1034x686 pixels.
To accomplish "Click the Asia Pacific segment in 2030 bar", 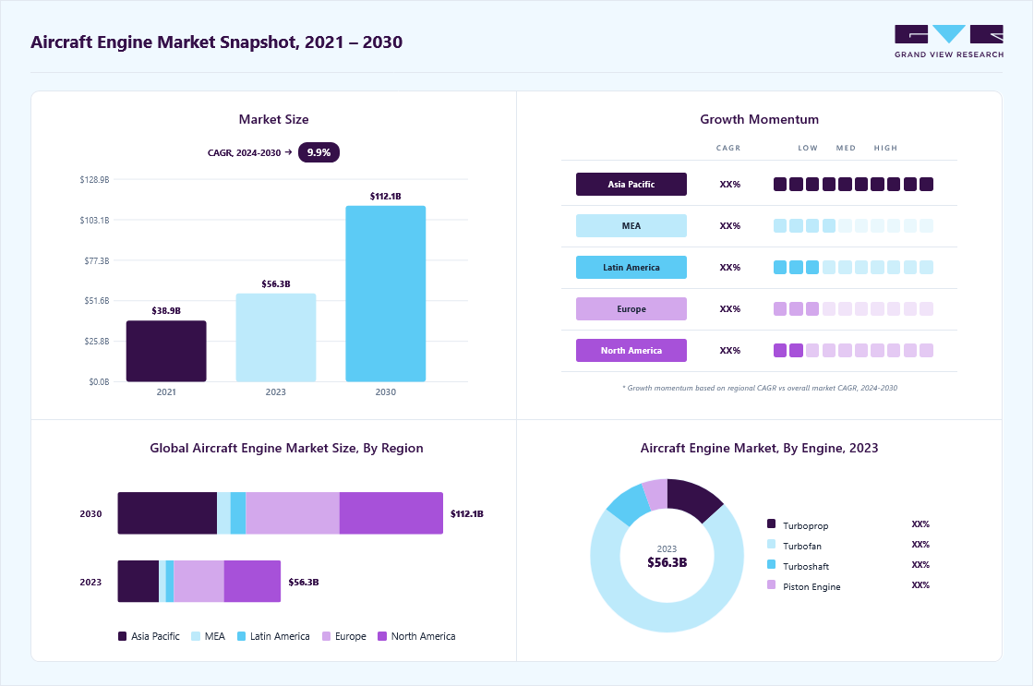I will coord(167,513).
